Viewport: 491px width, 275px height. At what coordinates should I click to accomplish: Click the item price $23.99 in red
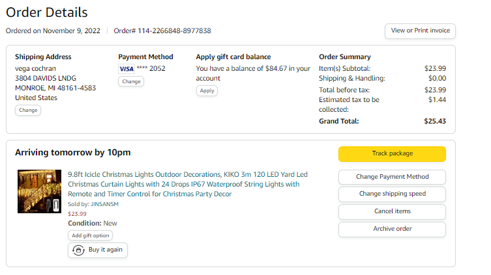point(77,214)
